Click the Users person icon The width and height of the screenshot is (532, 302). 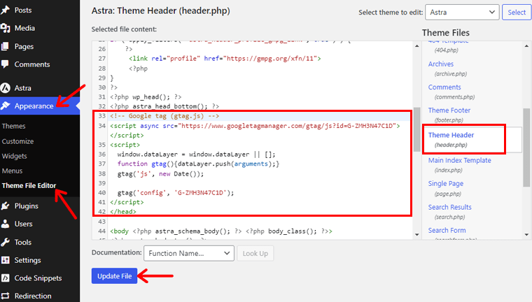[x=6, y=224]
